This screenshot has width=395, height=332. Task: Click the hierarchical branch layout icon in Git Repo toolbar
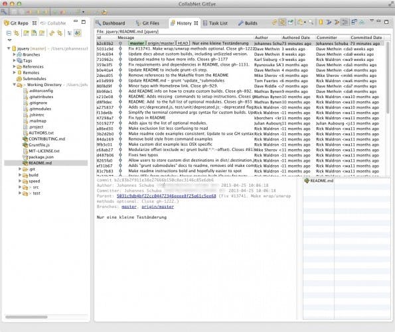click(70, 33)
